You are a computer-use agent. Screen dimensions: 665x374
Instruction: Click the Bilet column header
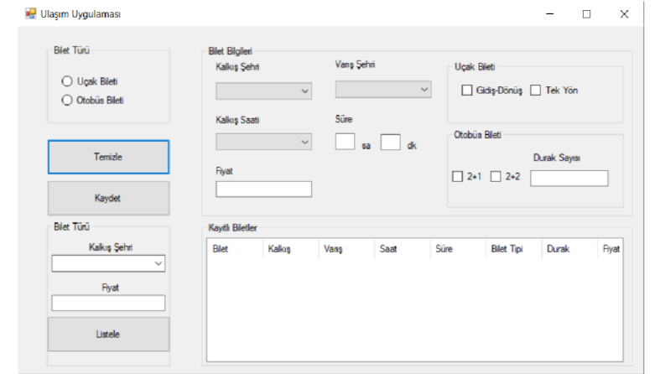point(235,249)
